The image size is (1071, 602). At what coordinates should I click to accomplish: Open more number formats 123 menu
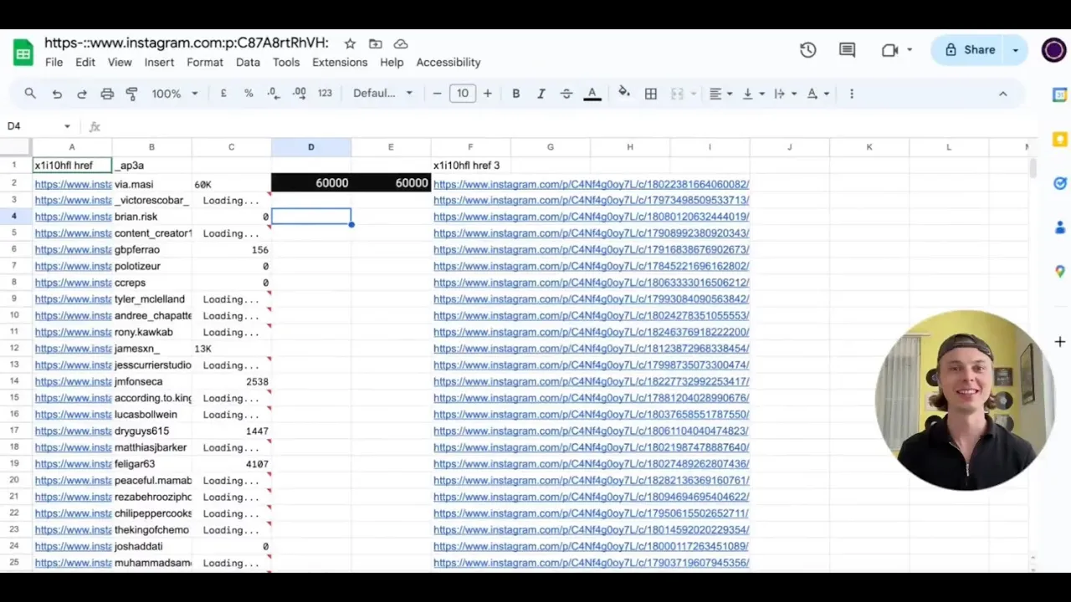[325, 94]
